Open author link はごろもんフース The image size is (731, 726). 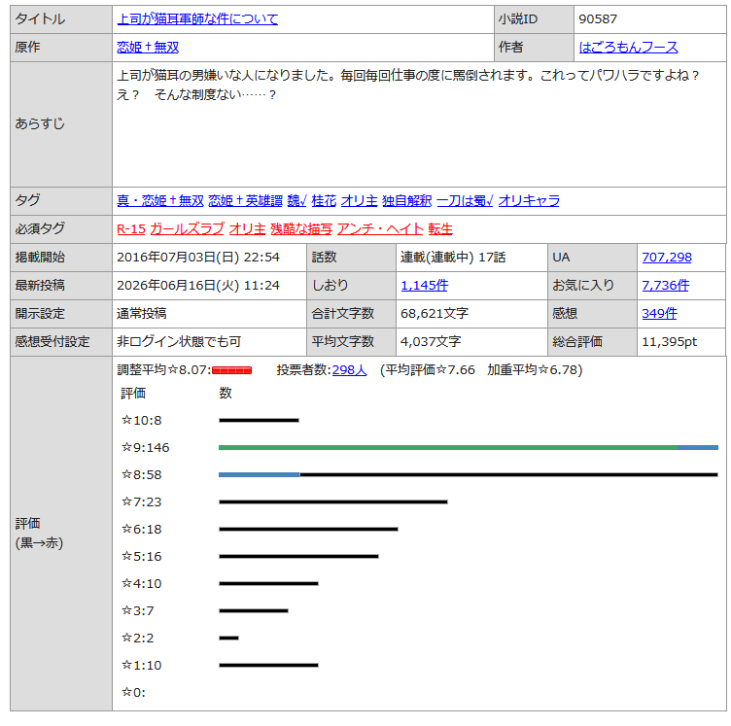628,47
